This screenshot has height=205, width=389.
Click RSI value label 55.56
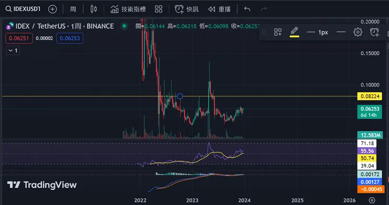point(367,151)
